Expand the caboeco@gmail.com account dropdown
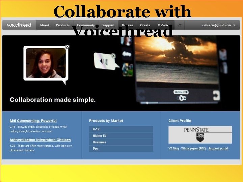Image resolution: width=243 pixels, height=182 pixels. tap(218, 25)
